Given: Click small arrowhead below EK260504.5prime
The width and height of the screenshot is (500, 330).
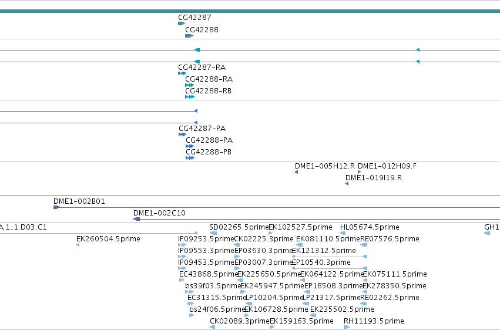Looking at the screenshot, I should [78, 245].
